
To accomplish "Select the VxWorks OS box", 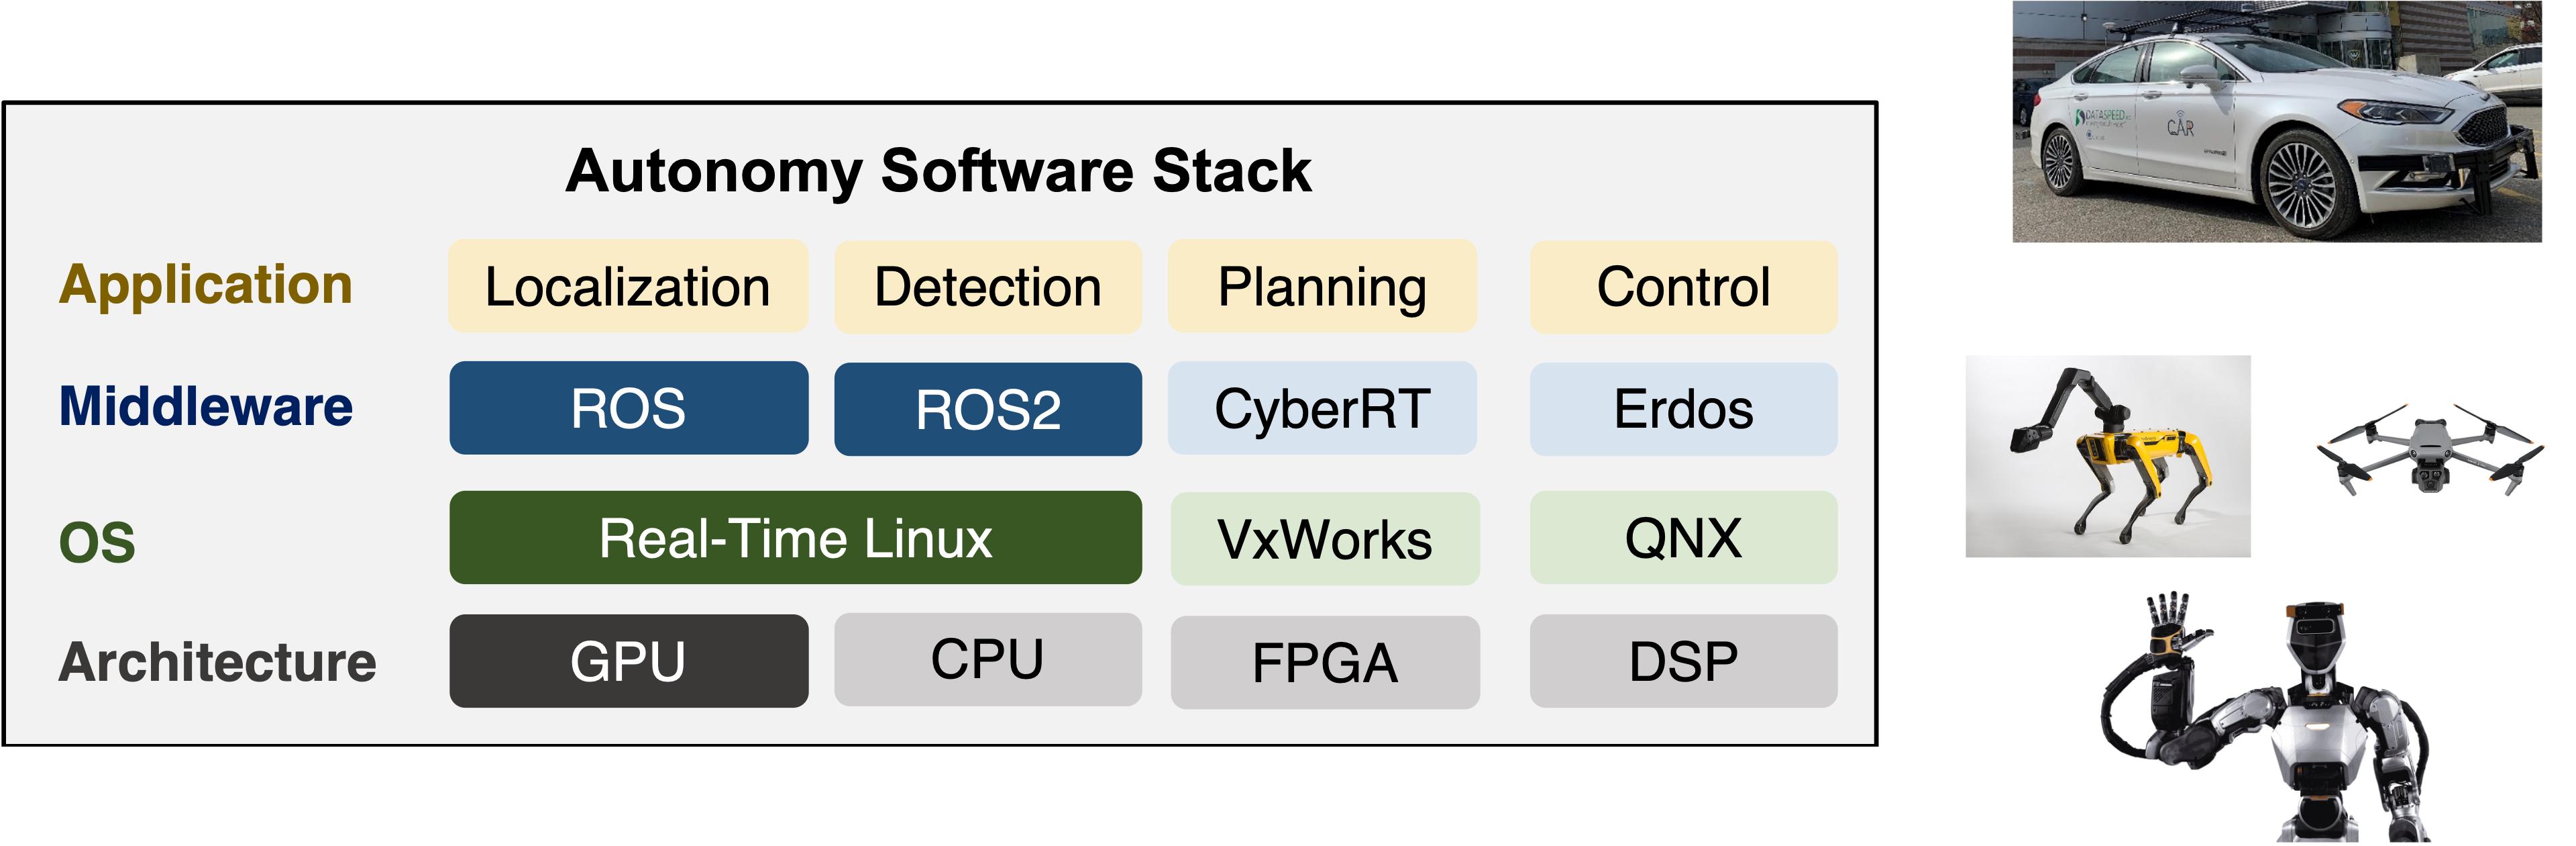I will pos(1324,538).
